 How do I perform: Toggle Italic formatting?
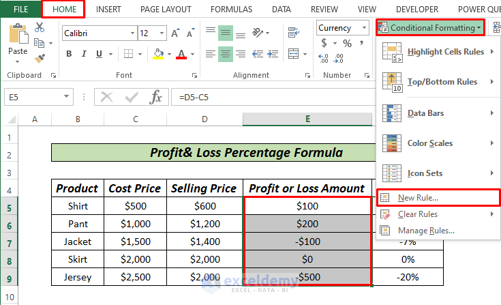pyautogui.click(x=84, y=54)
